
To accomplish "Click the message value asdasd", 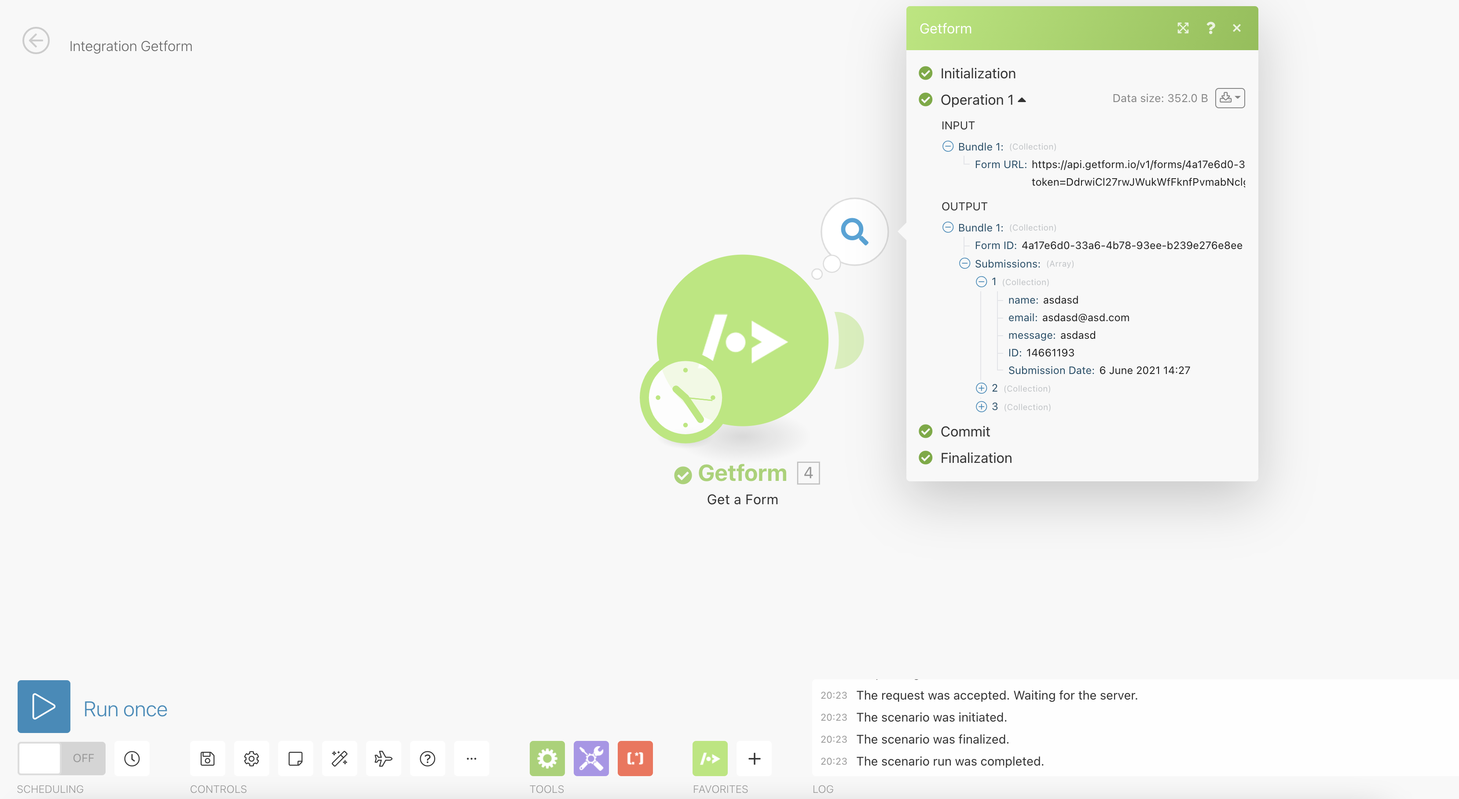I will pyautogui.click(x=1078, y=335).
